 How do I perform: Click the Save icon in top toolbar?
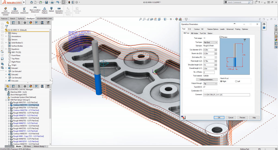[x=46, y=2]
